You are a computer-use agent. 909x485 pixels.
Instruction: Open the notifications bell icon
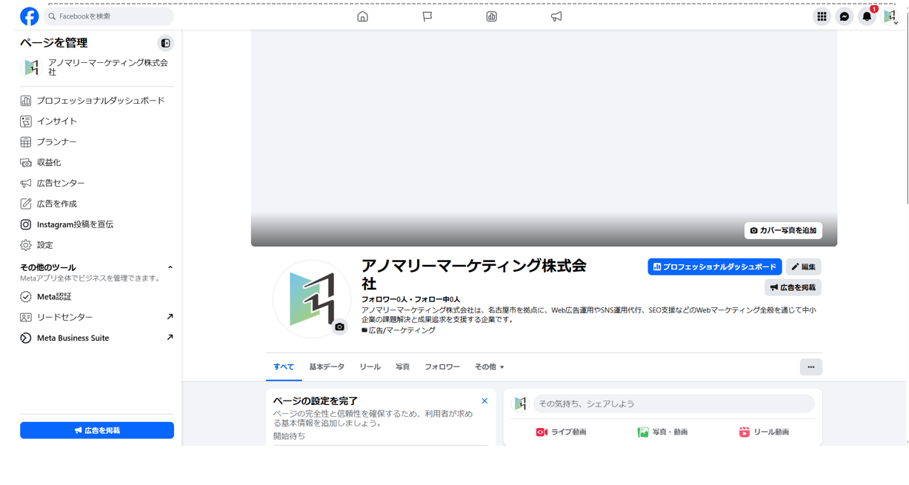pos(867,16)
